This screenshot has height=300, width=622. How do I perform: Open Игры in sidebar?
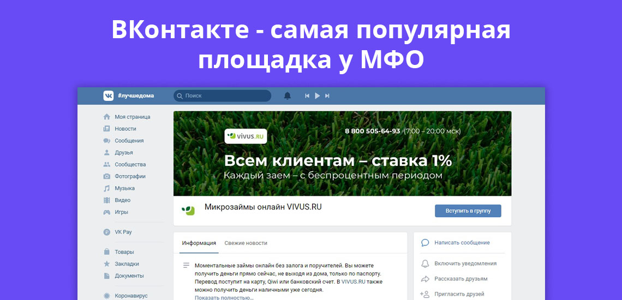click(x=121, y=212)
